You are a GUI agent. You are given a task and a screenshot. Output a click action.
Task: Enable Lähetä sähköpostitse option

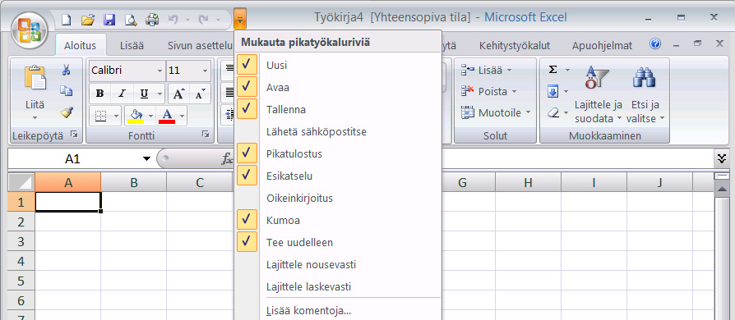pyautogui.click(x=338, y=131)
